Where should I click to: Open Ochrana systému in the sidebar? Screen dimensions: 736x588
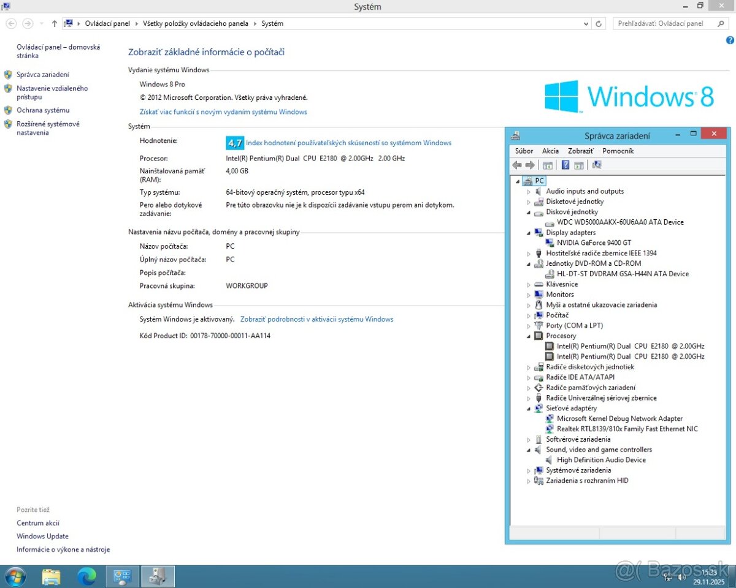click(43, 110)
